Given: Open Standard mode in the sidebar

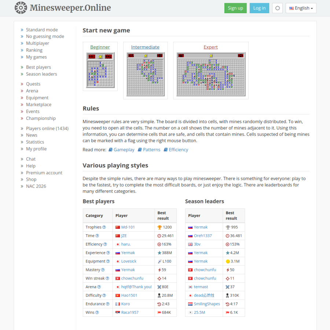Looking at the screenshot, I should point(42,30).
